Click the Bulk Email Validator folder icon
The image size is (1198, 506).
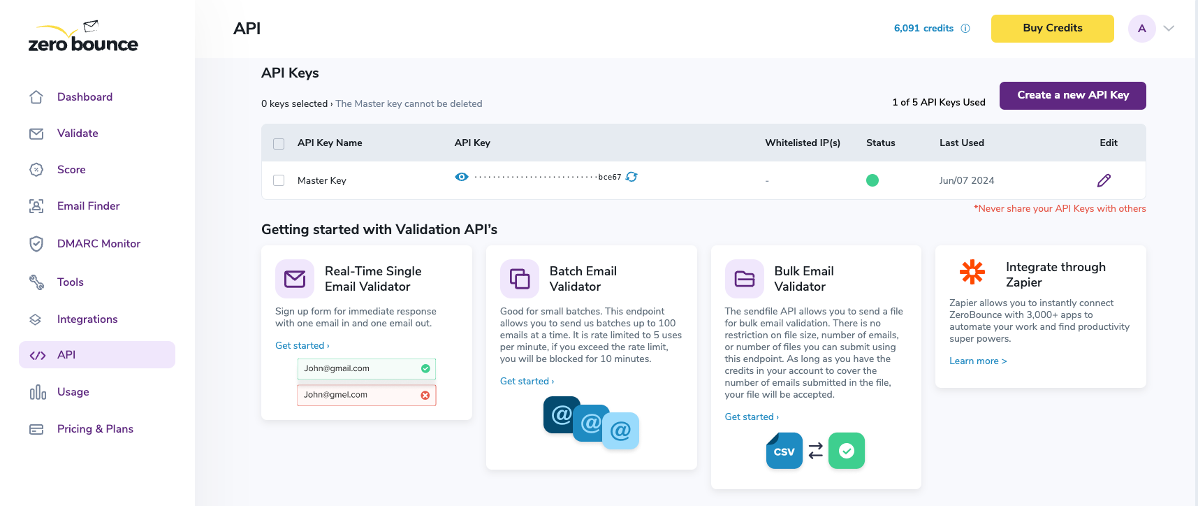tap(745, 279)
